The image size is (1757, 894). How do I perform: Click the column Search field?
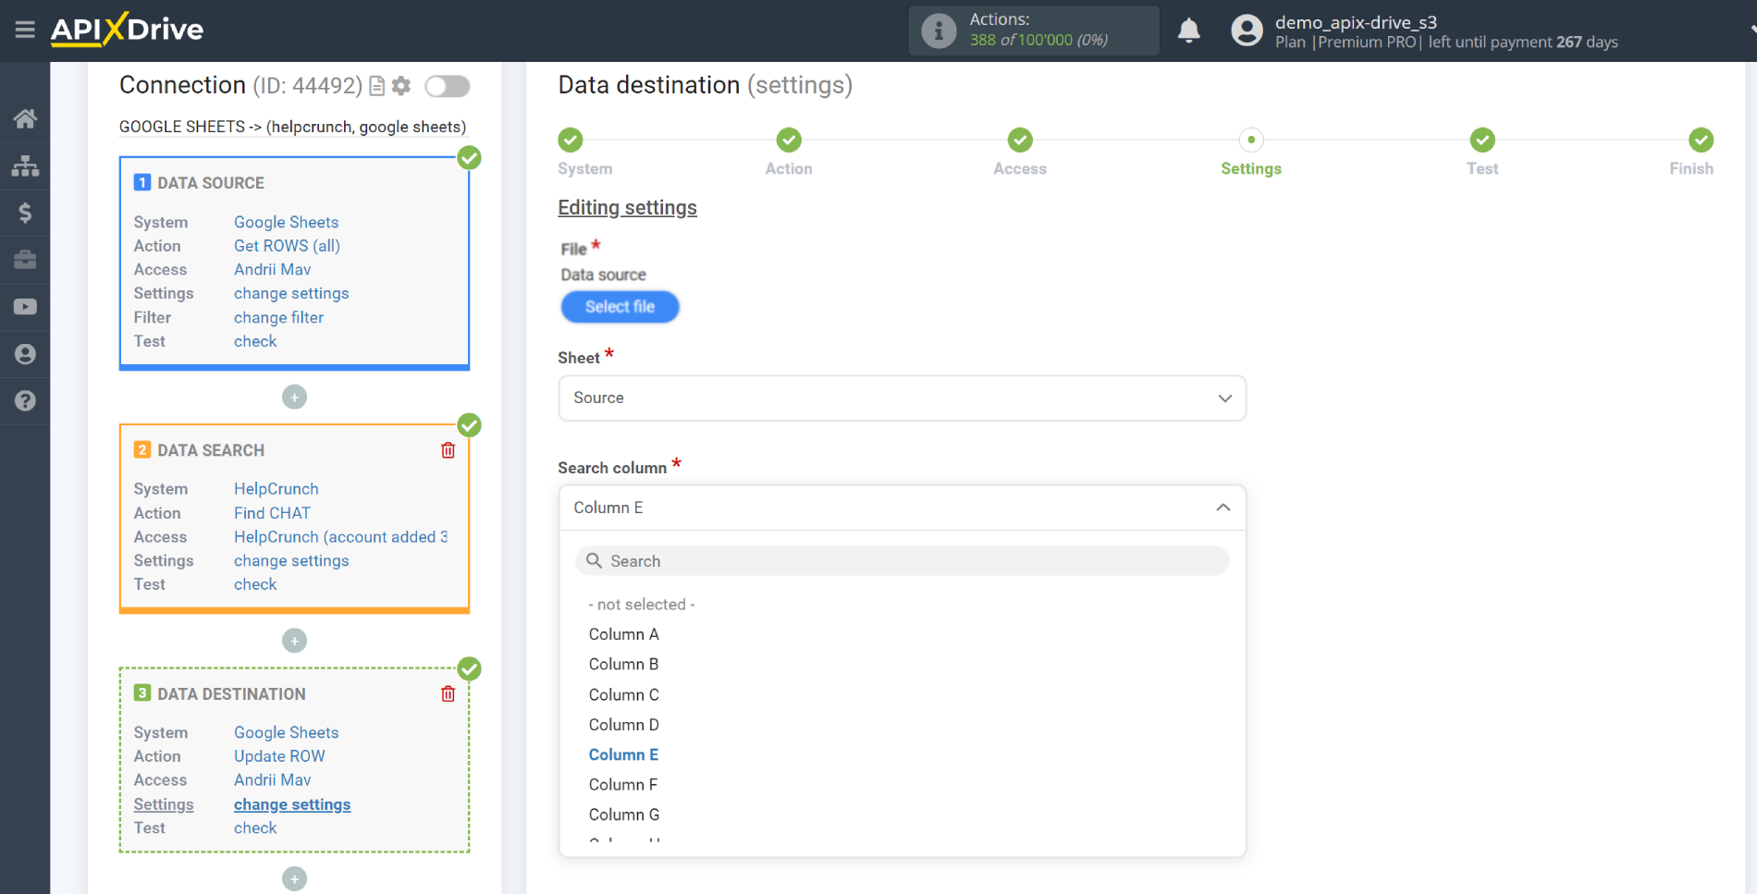pos(902,561)
